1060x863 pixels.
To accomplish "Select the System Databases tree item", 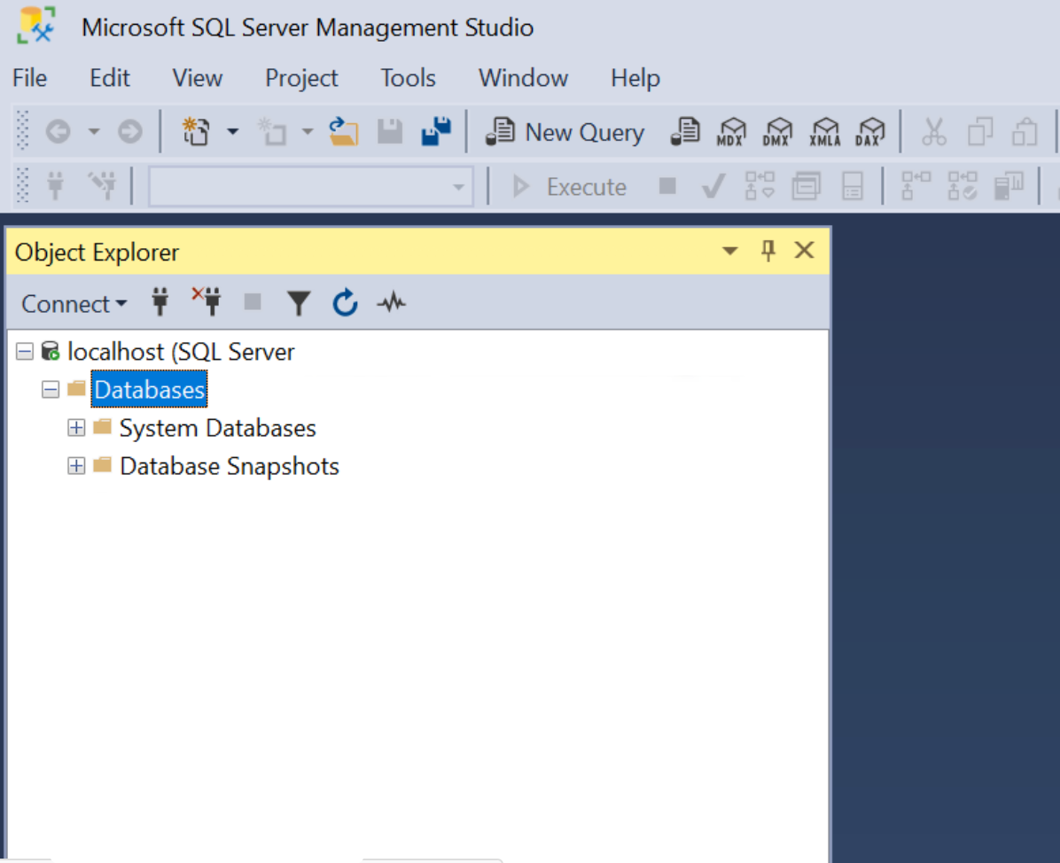I will pyautogui.click(x=218, y=429).
